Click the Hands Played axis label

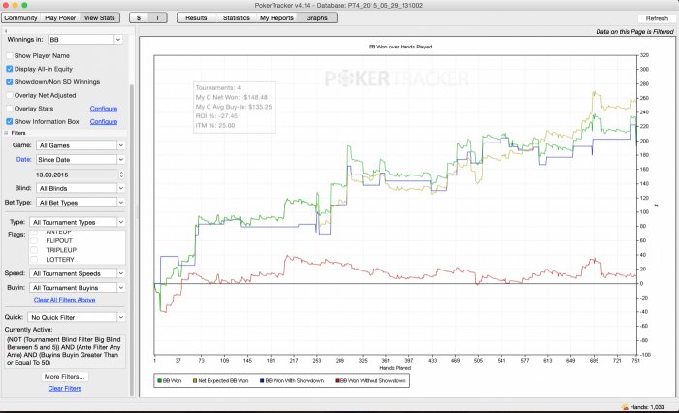[395, 368]
